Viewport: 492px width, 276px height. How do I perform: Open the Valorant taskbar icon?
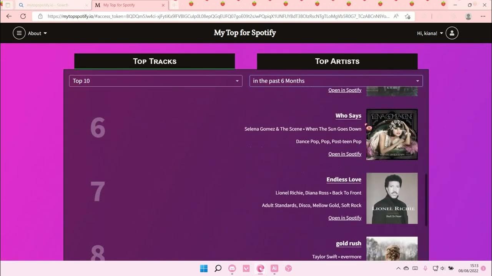(x=246, y=268)
